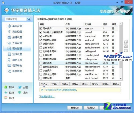Viewport: 134px width, 113px height.
Task: Click the 清空... button
Action: [85, 84]
